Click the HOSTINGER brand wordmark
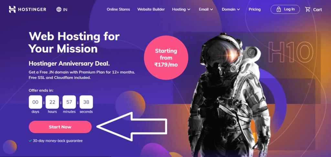Image resolution: width=331 pixels, height=157 pixels. (x=33, y=9)
